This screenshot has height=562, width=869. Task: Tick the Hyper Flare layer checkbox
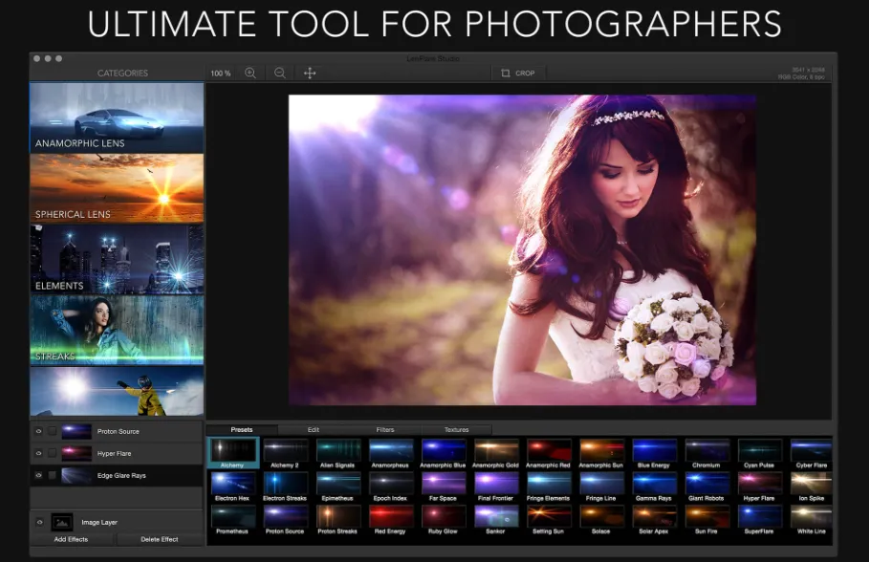(x=52, y=453)
